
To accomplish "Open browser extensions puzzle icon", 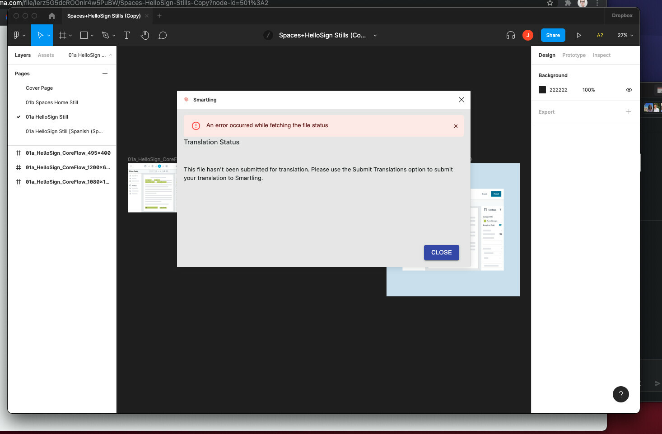I will 568,3.
